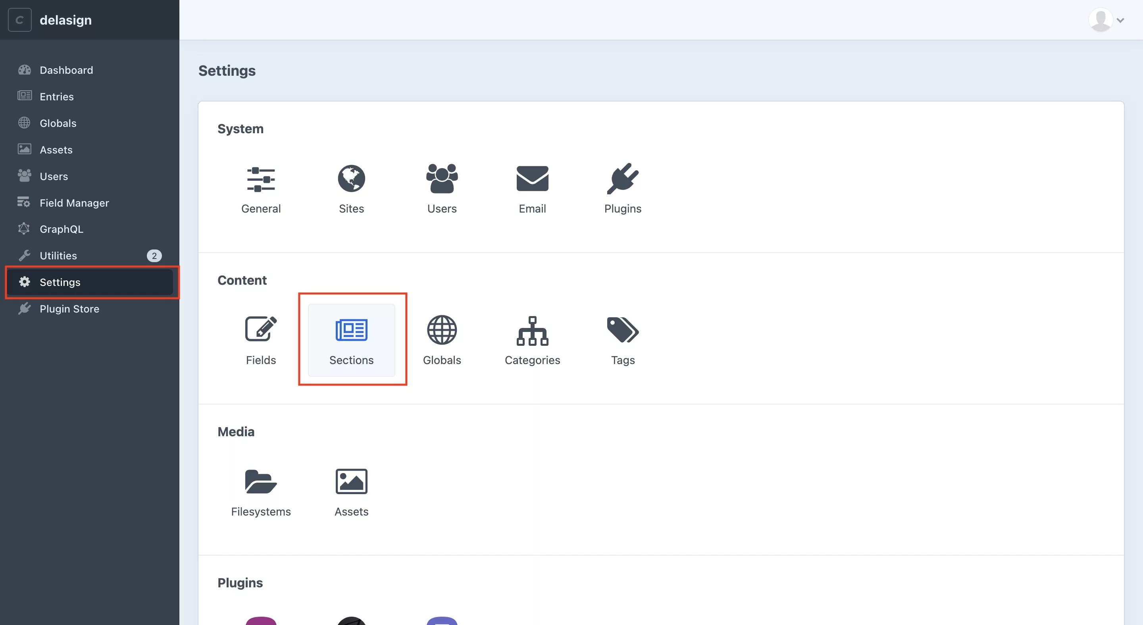Open Globals settings under Content
1143x625 pixels.
(442, 340)
